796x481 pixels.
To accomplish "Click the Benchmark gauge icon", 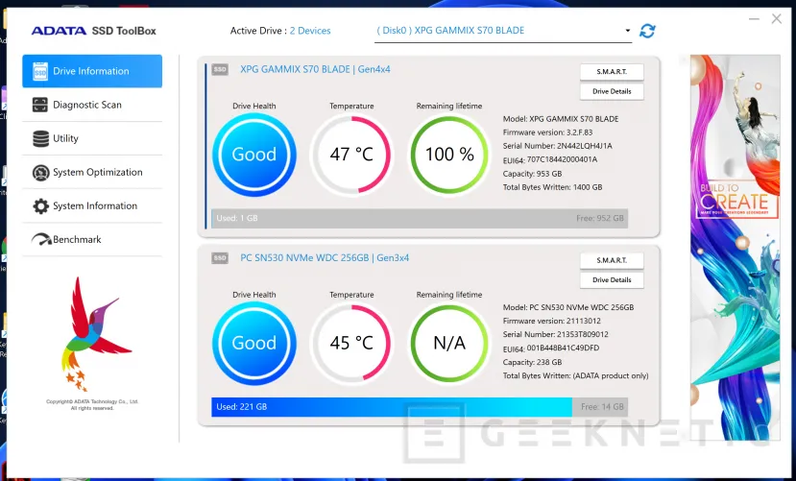I will click(x=41, y=239).
